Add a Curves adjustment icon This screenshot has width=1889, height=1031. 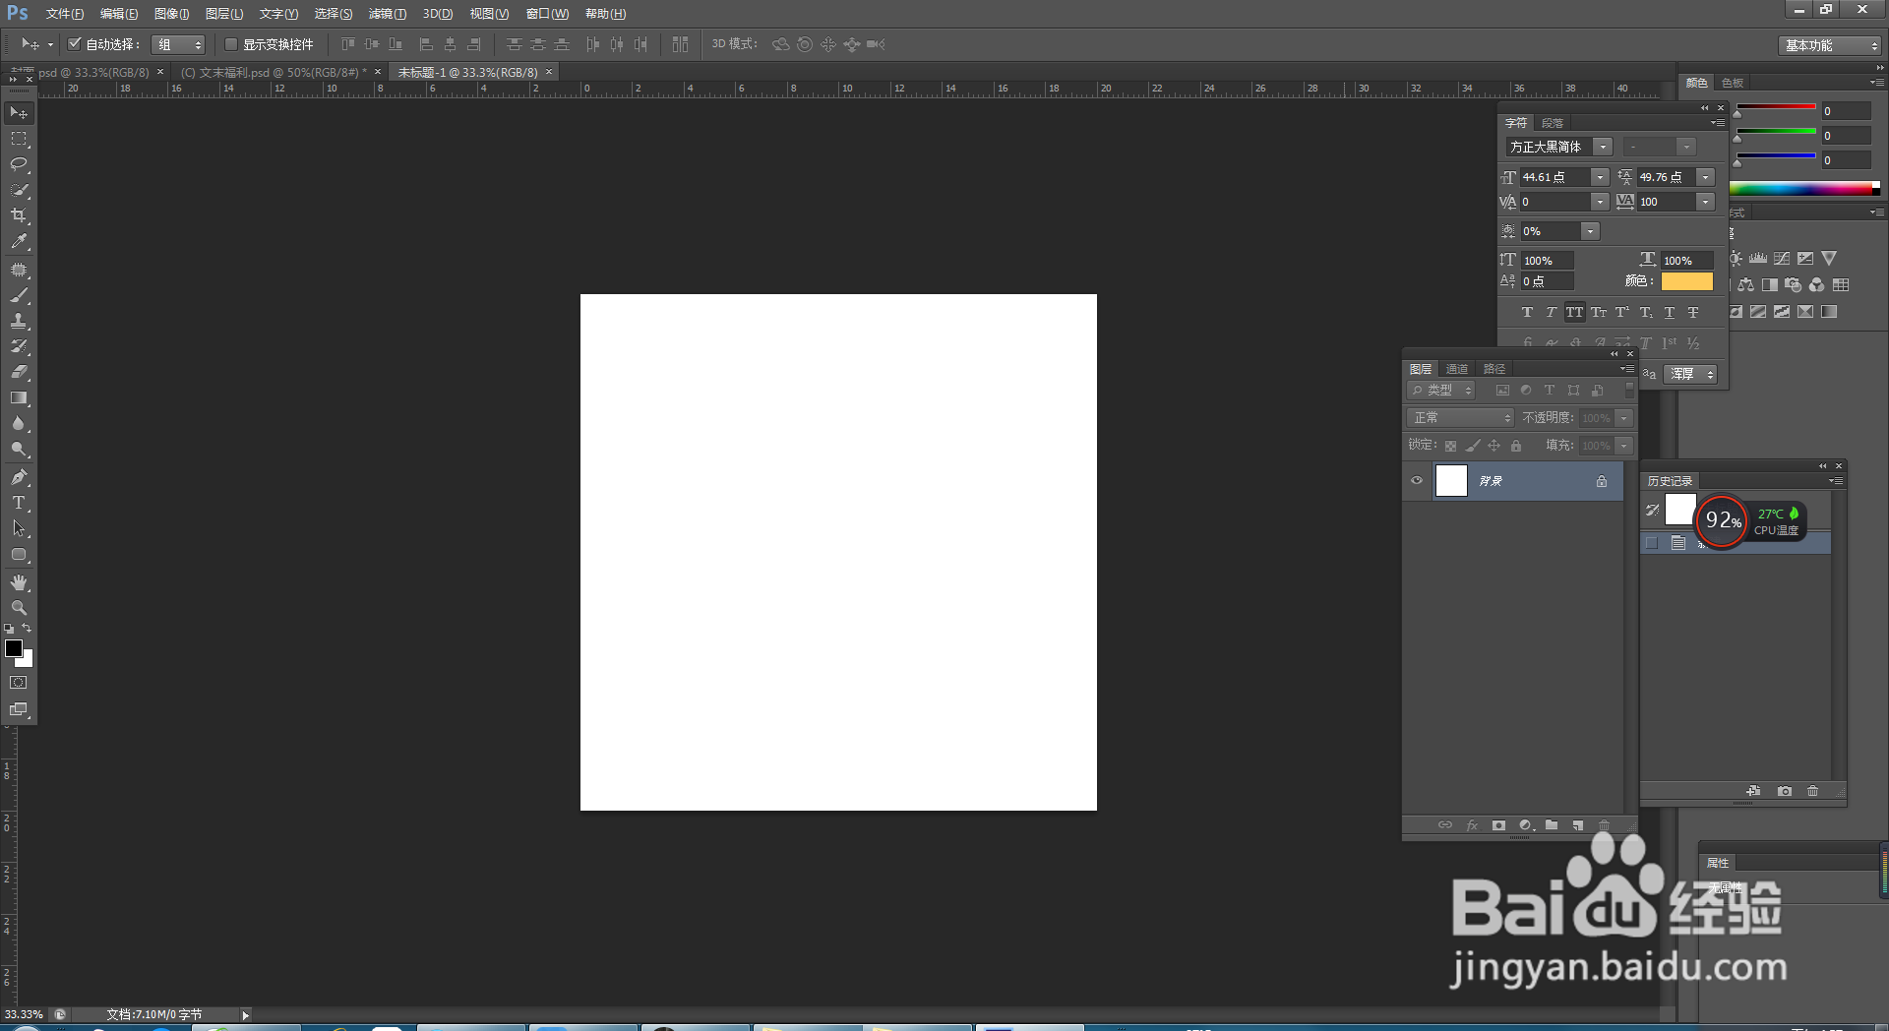(x=1782, y=259)
